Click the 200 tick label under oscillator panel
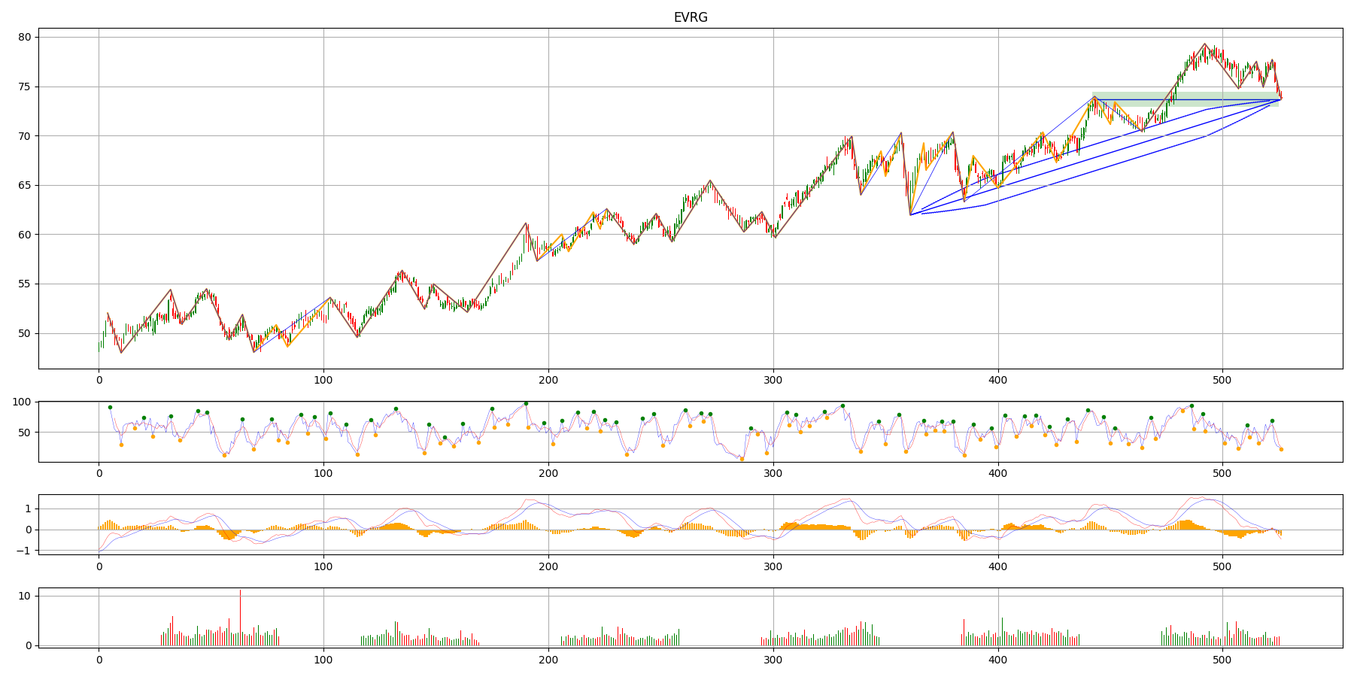This screenshot has height=677, width=1354. tap(548, 474)
